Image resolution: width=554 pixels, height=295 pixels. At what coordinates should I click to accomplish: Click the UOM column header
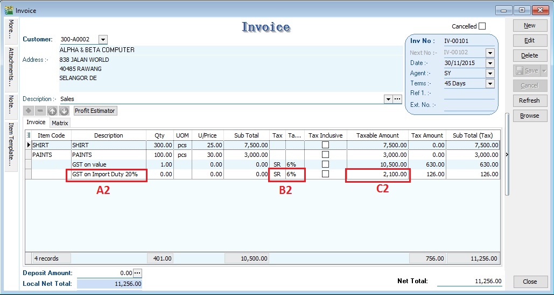click(183, 135)
